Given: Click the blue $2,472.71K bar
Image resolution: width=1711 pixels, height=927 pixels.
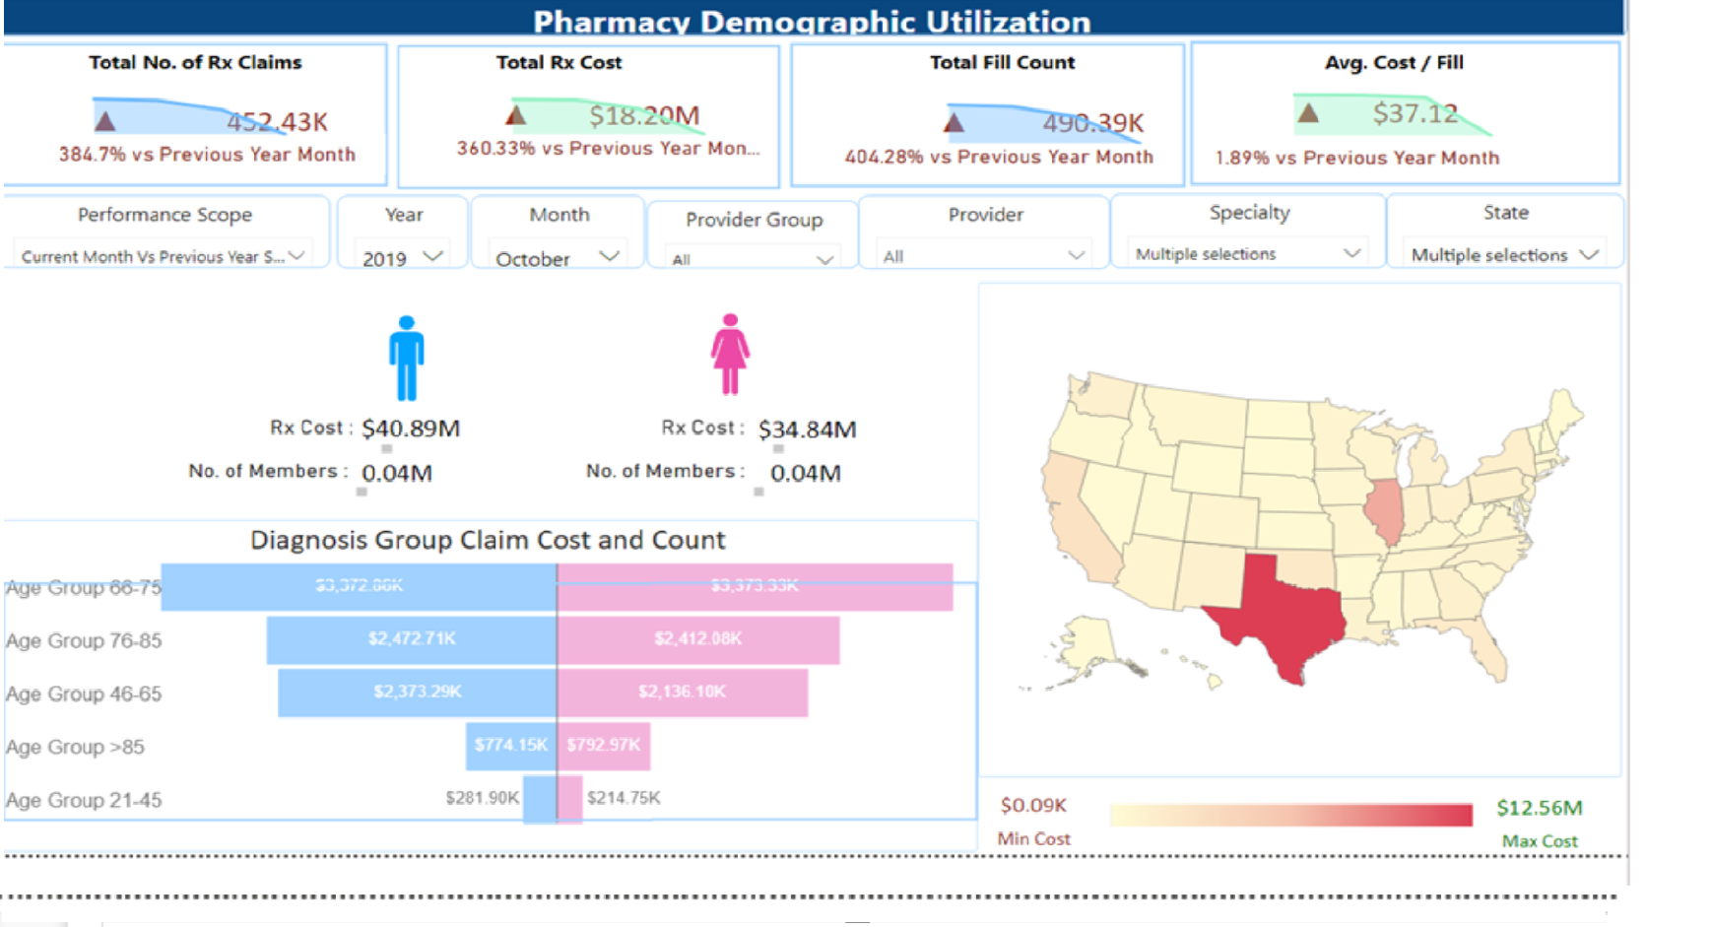Looking at the screenshot, I should pyautogui.click(x=412, y=639).
